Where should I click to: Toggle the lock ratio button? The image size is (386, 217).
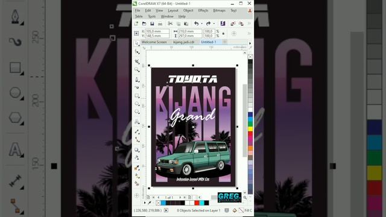[223, 34]
